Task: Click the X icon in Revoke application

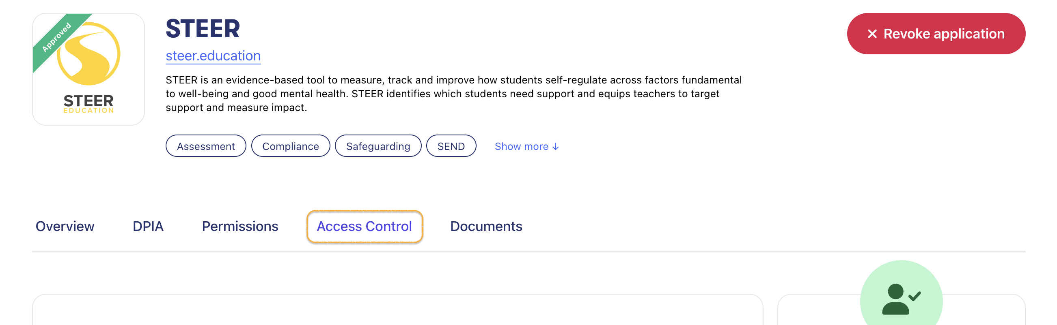Action: [872, 34]
